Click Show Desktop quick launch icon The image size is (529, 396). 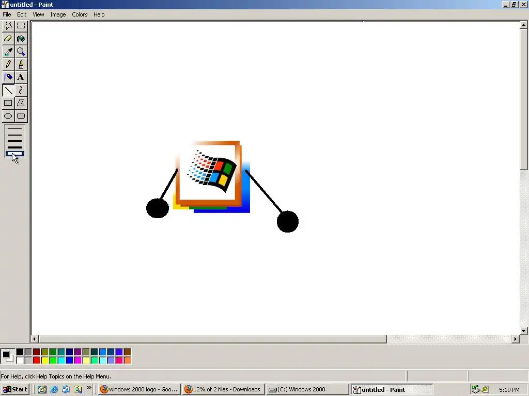click(x=42, y=390)
